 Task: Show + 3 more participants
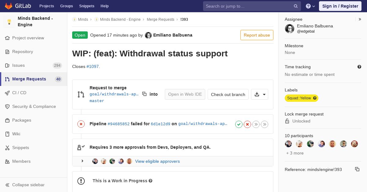[x=295, y=153]
